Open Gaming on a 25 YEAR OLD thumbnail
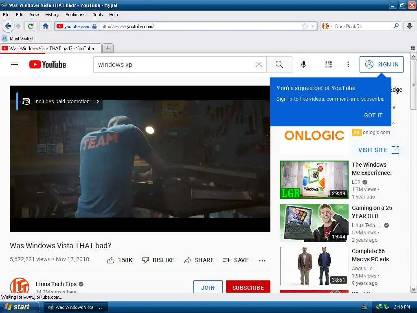 [x=314, y=223]
